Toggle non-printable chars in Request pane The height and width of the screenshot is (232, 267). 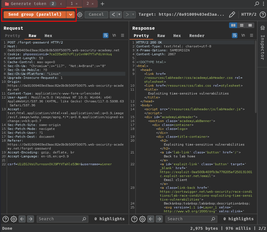click(x=114, y=35)
